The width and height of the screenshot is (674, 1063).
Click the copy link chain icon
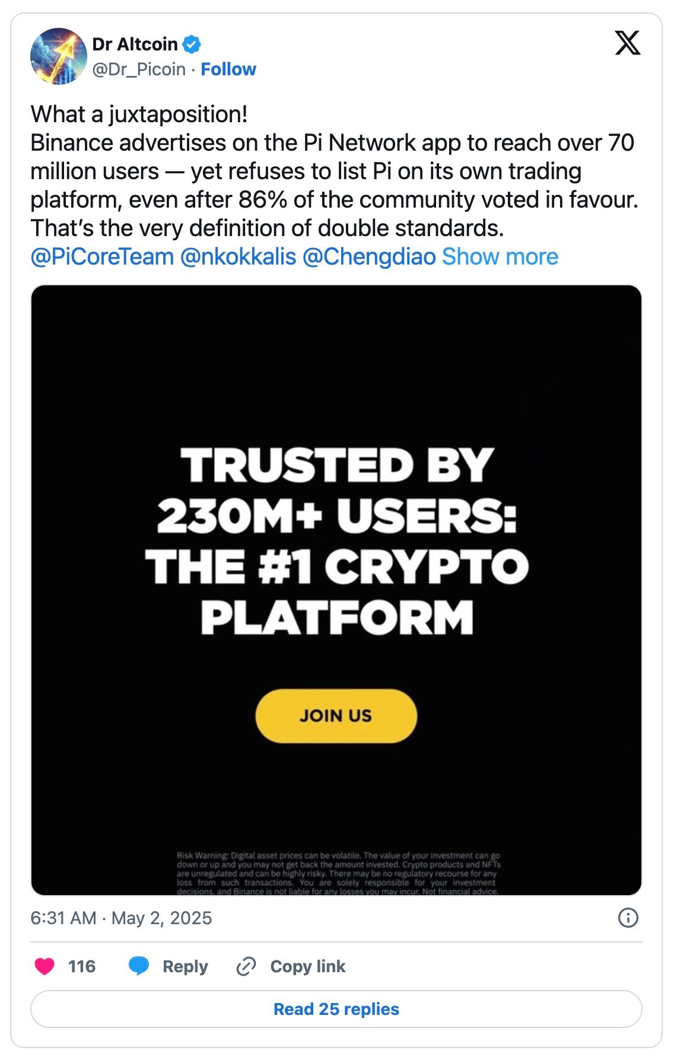point(246,966)
